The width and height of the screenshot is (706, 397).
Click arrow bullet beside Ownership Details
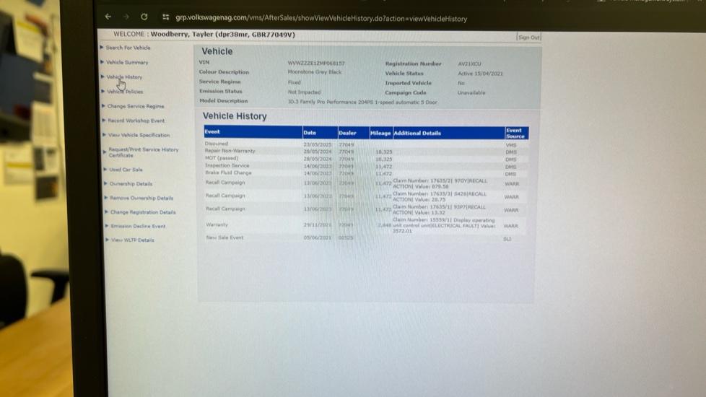coord(106,183)
